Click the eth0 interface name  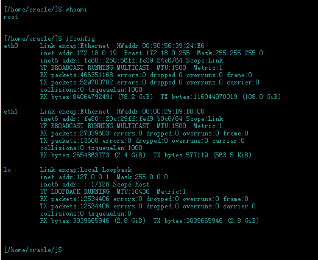(11, 46)
